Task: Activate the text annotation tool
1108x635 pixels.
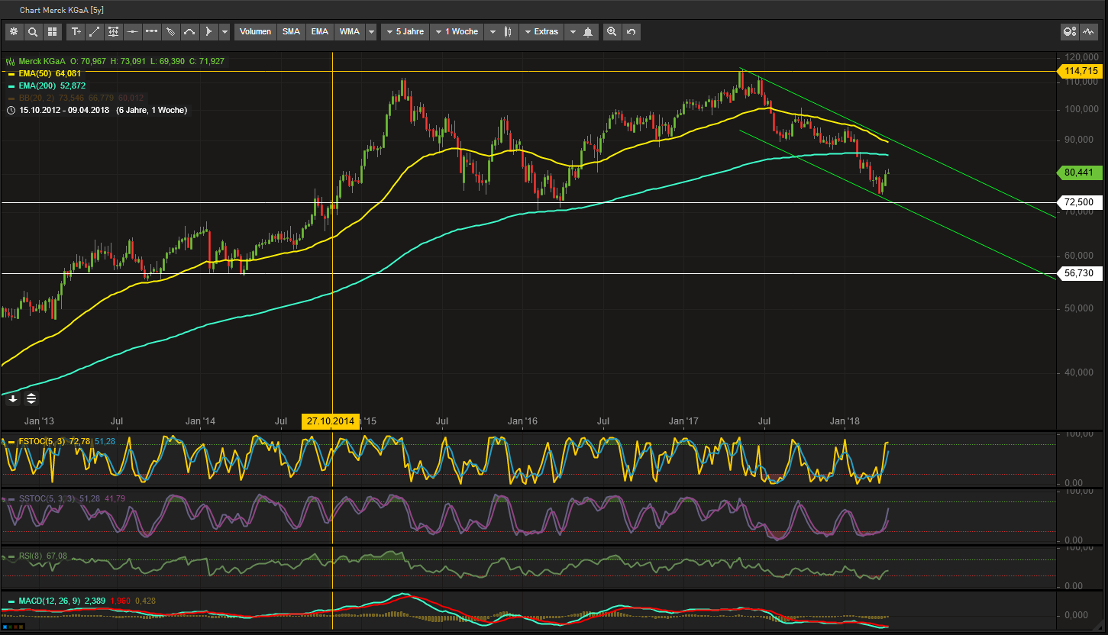Action: [76, 31]
